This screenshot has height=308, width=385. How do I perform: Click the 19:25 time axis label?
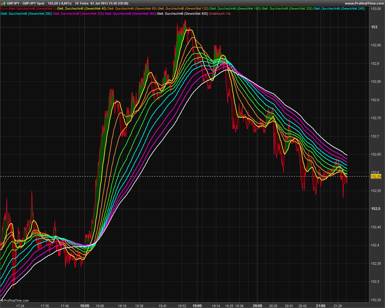tap(229, 306)
